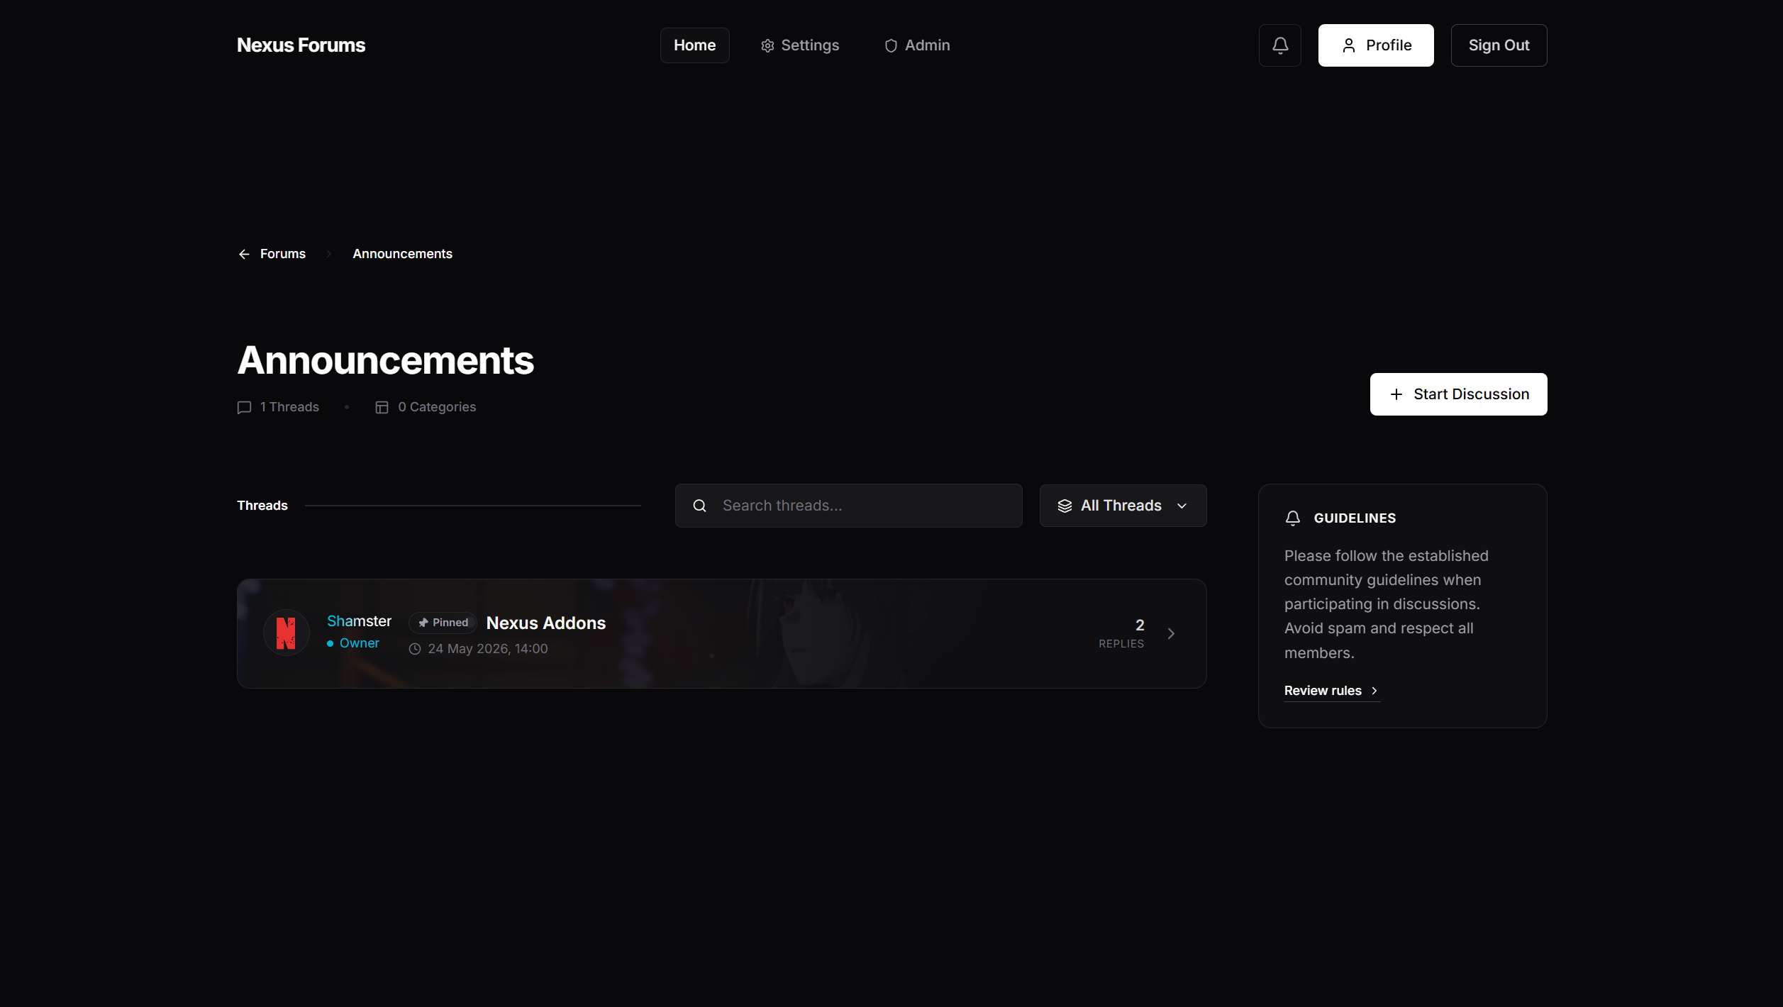The height and width of the screenshot is (1007, 1783).
Task: Open Settings from the top navigation
Action: point(799,45)
